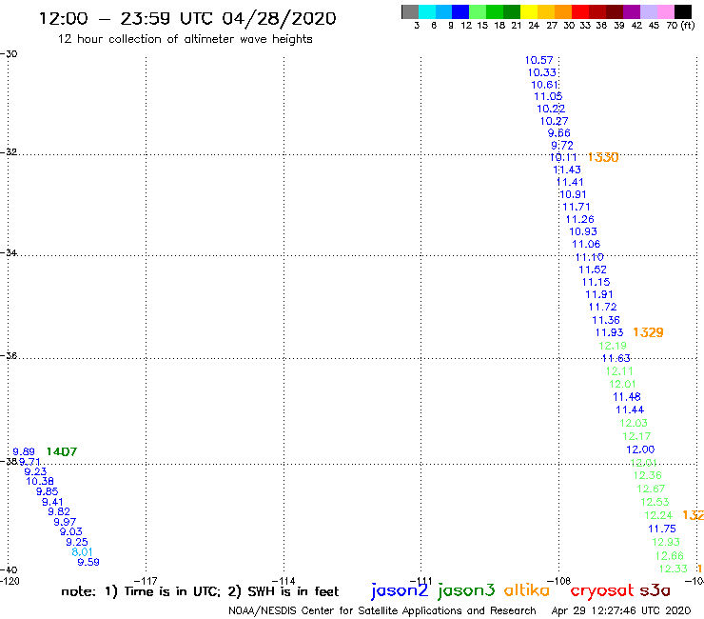Select the bright red legend swatch
The image size is (704, 619).
pyautogui.click(x=579, y=11)
